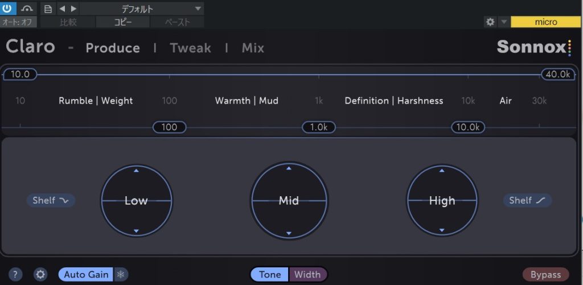Viewport: 583px width, 285px height.
Task: Open Claro settings gear at bottom left
Action: point(40,275)
